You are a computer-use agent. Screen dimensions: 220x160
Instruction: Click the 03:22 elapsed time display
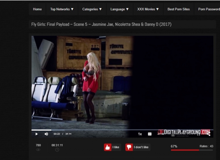click(x=57, y=134)
